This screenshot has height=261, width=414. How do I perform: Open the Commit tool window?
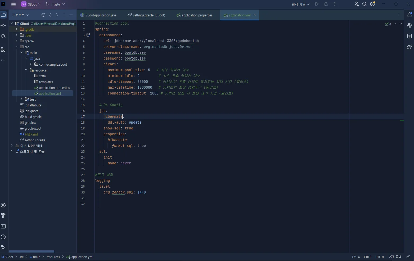click(x=3, y=25)
